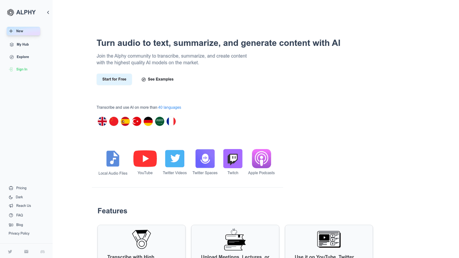Click the Start for Free button
Viewport: 459px width, 258px height.
pyautogui.click(x=114, y=79)
